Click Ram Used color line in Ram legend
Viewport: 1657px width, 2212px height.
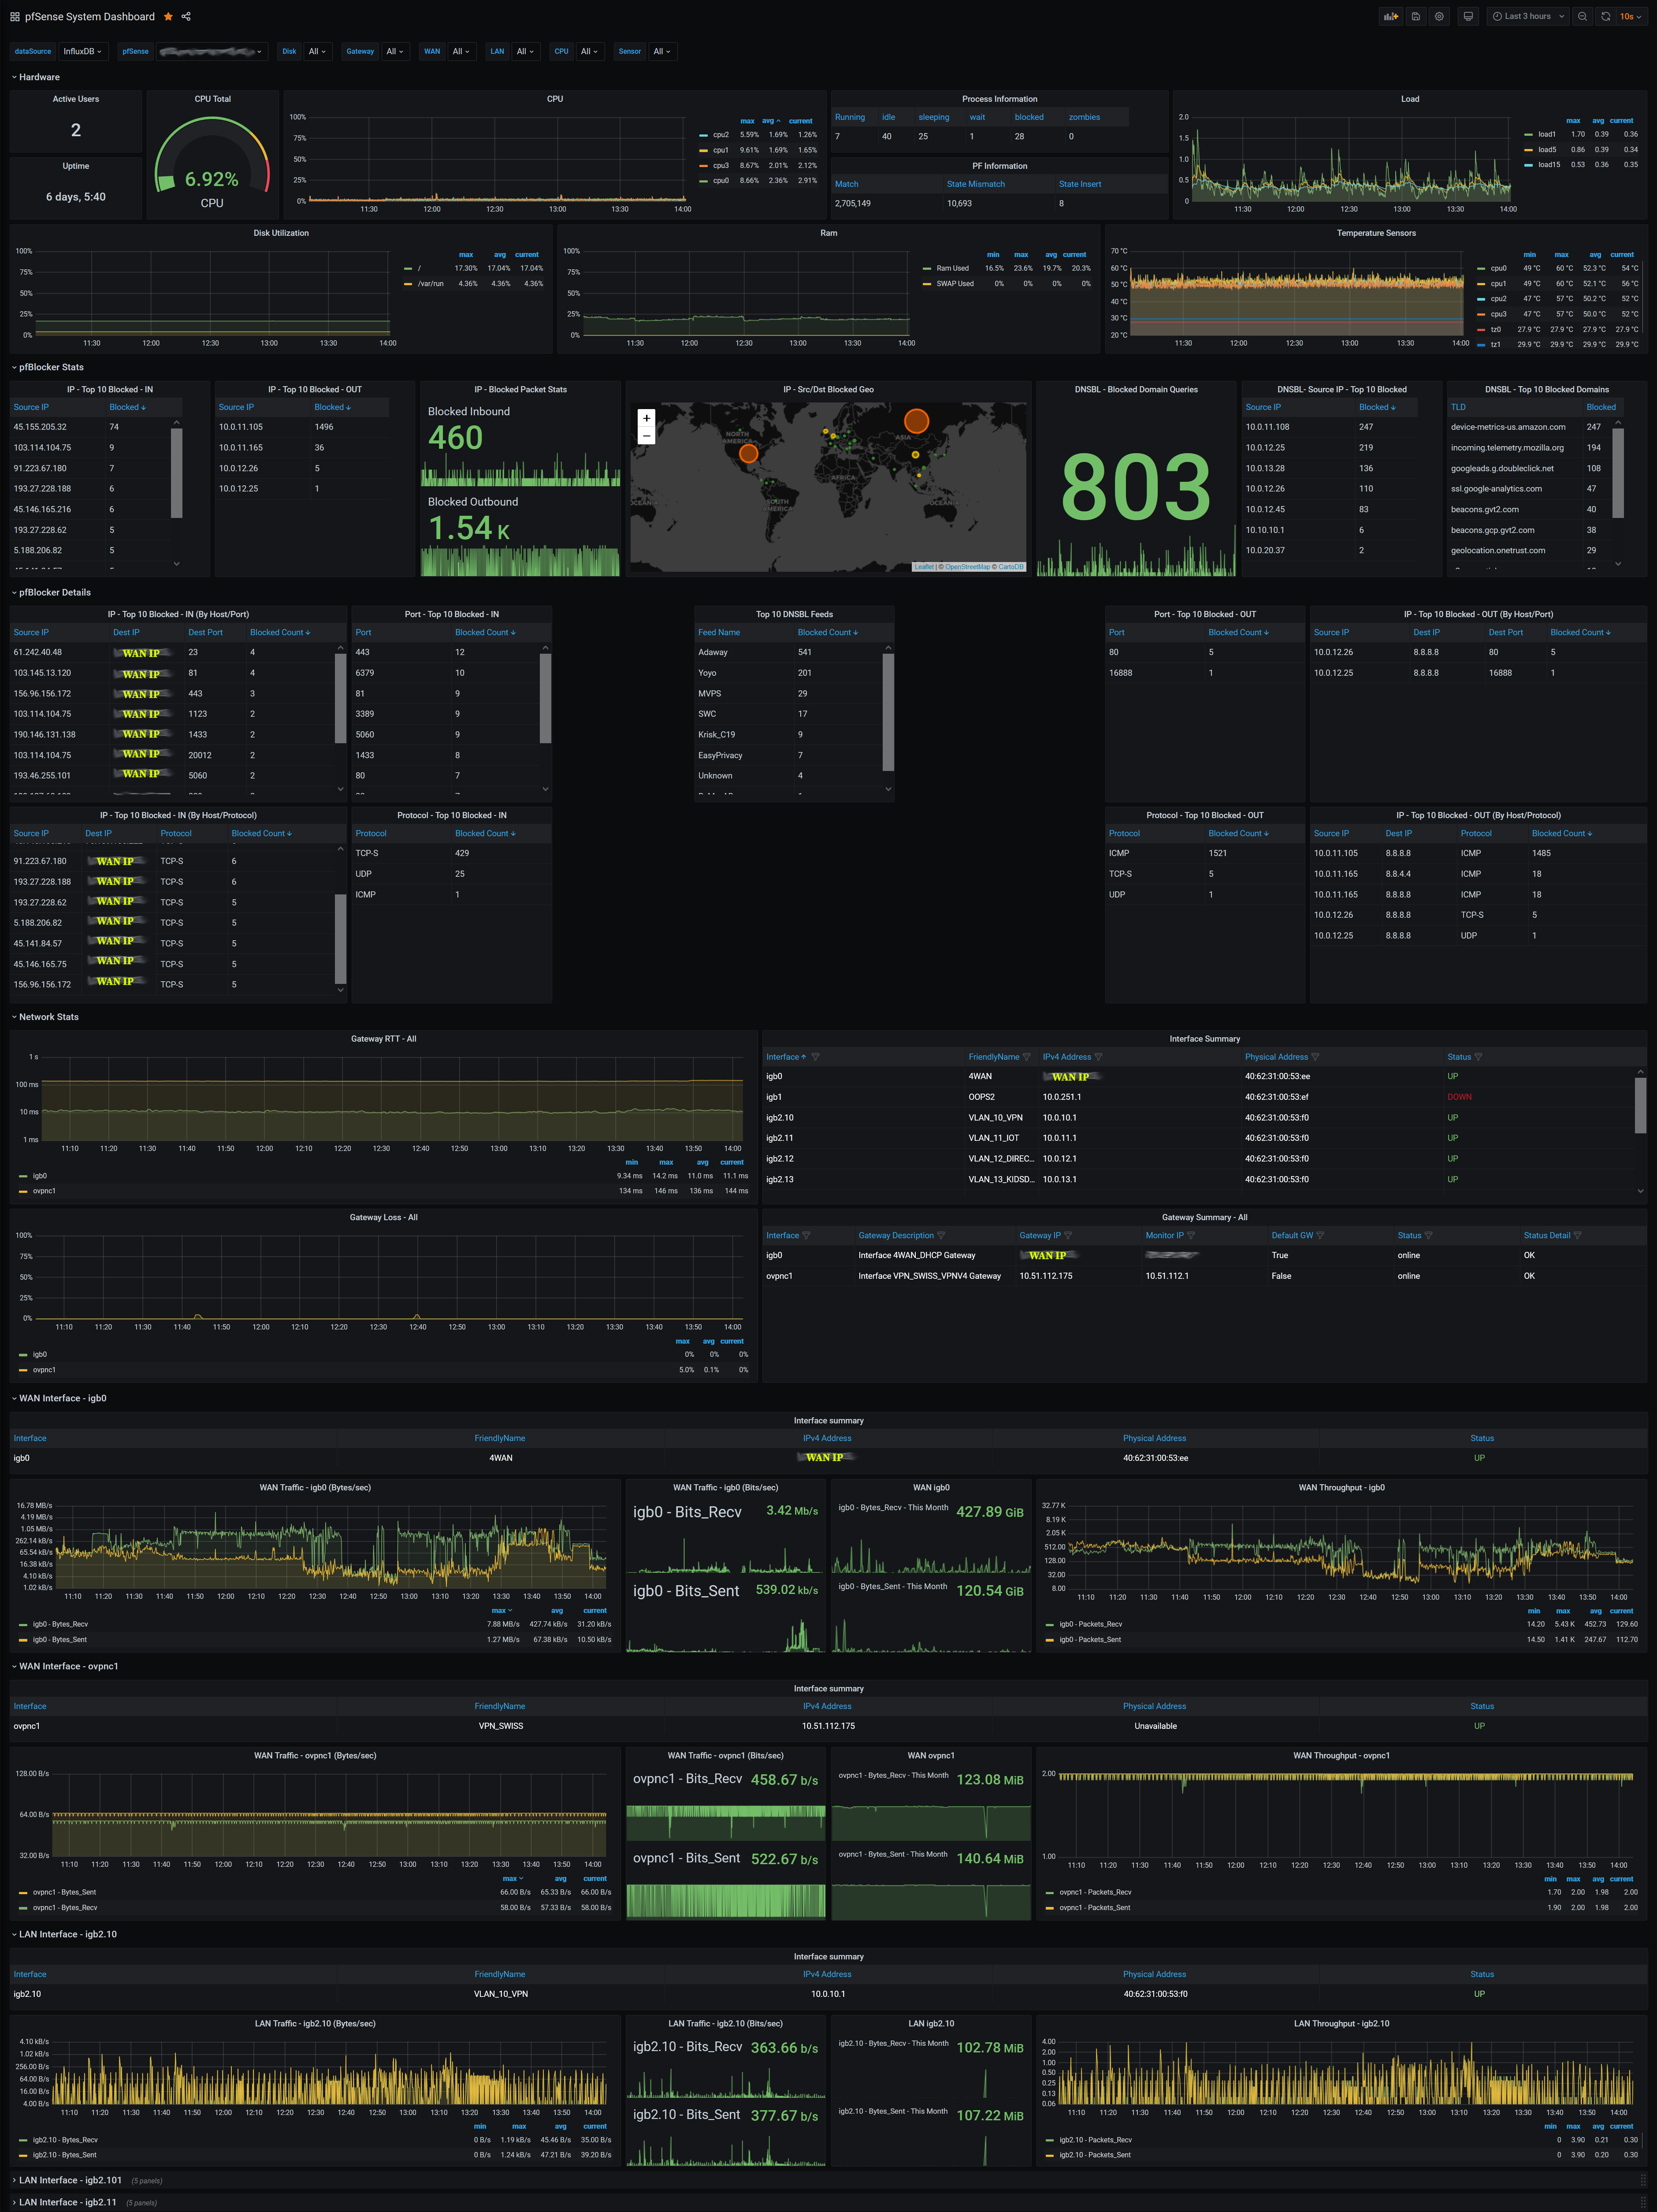[x=927, y=268]
